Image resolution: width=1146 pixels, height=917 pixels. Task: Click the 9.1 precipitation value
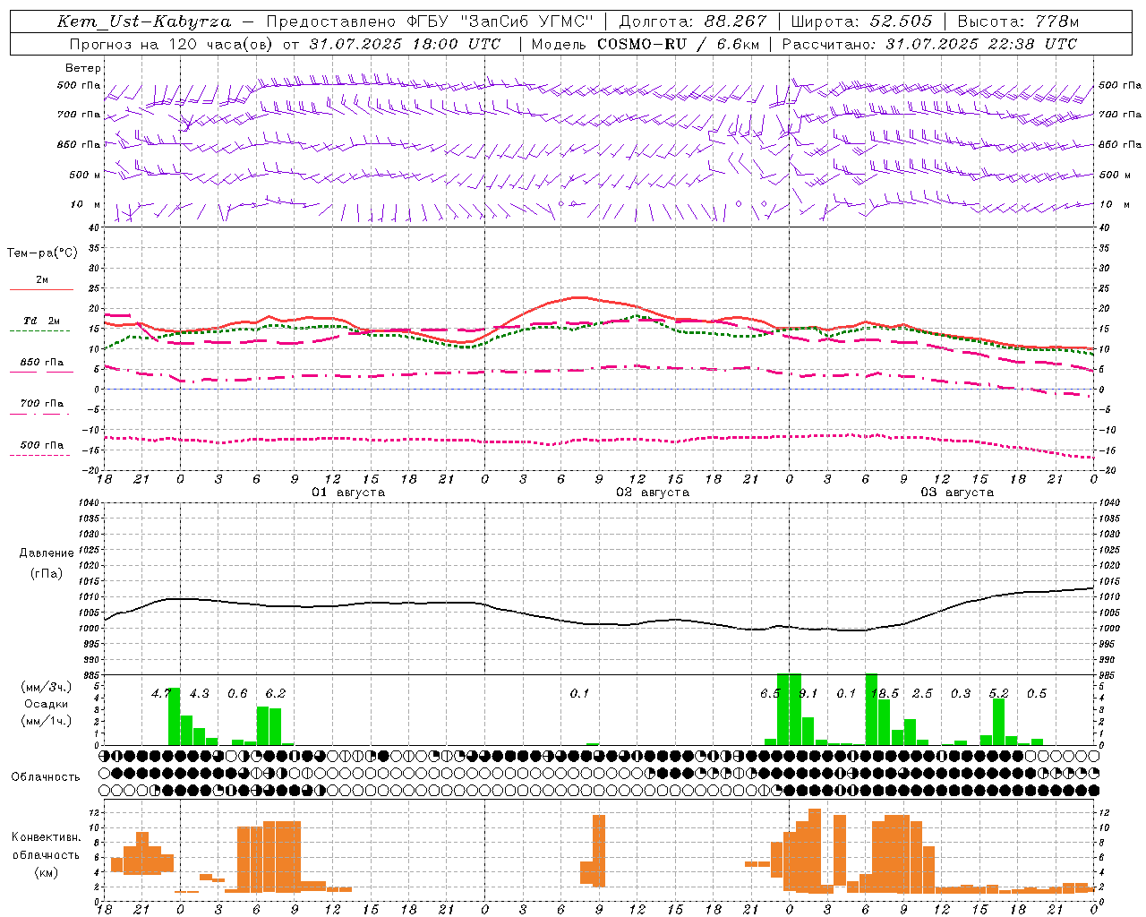click(808, 693)
